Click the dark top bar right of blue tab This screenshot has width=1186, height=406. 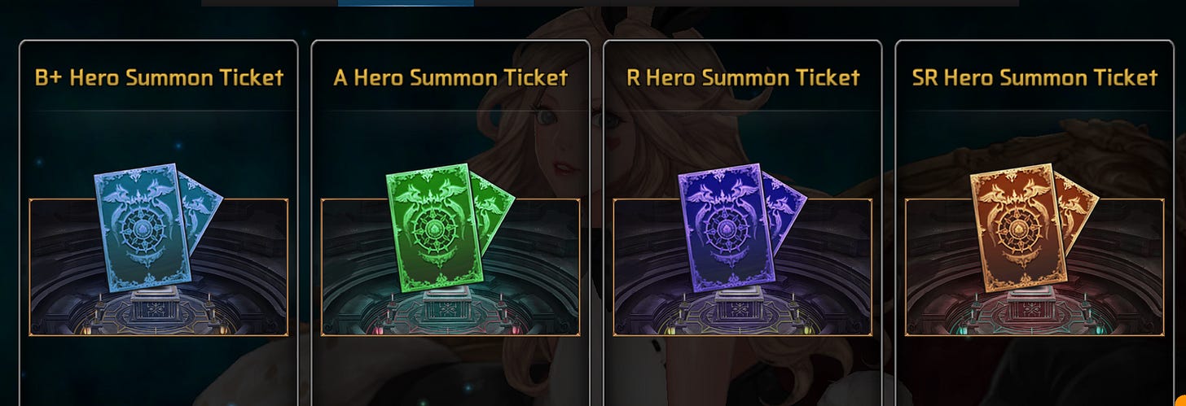coord(746,3)
